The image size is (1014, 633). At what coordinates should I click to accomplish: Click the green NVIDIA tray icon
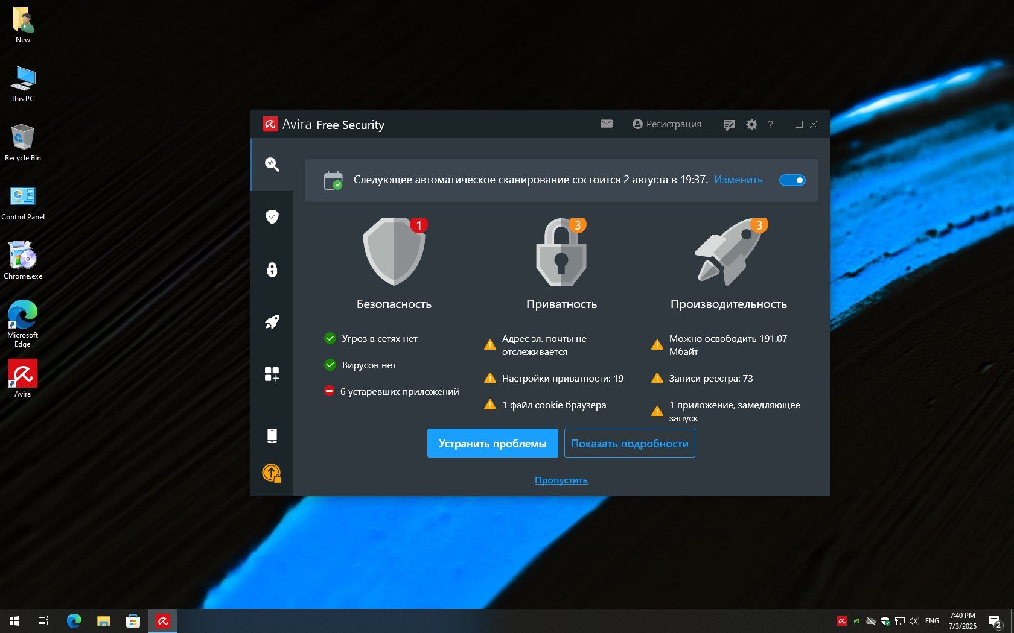point(856,621)
